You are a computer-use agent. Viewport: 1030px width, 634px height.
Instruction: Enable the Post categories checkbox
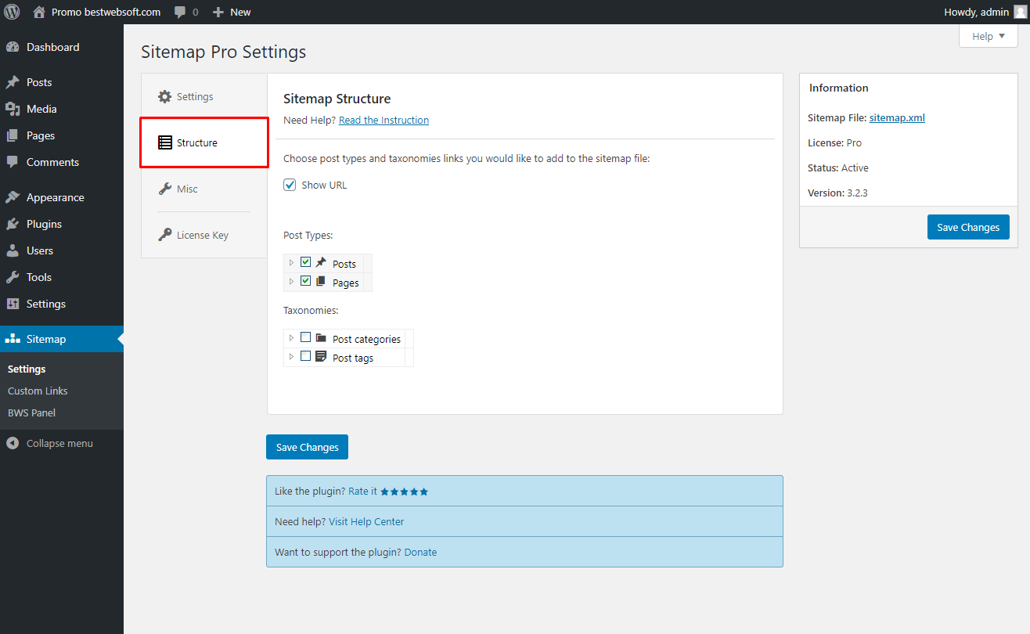tap(306, 337)
